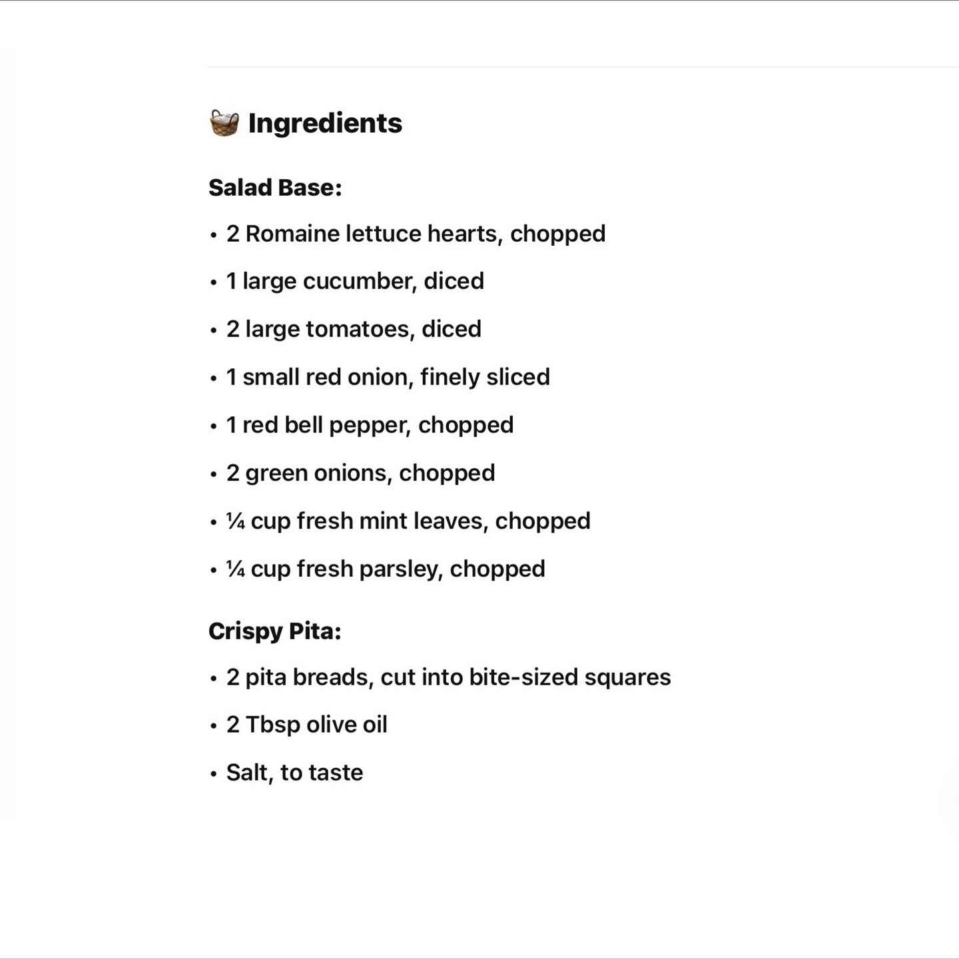The image size is (959, 959).
Task: Select the Salad Base subheading
Action: pyautogui.click(x=275, y=188)
